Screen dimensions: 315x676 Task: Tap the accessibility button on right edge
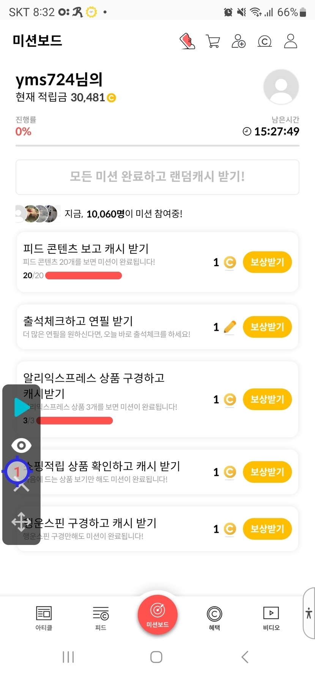tap(309, 613)
